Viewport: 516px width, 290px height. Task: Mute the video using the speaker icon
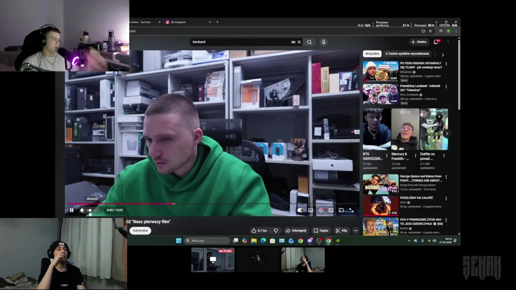(82, 210)
